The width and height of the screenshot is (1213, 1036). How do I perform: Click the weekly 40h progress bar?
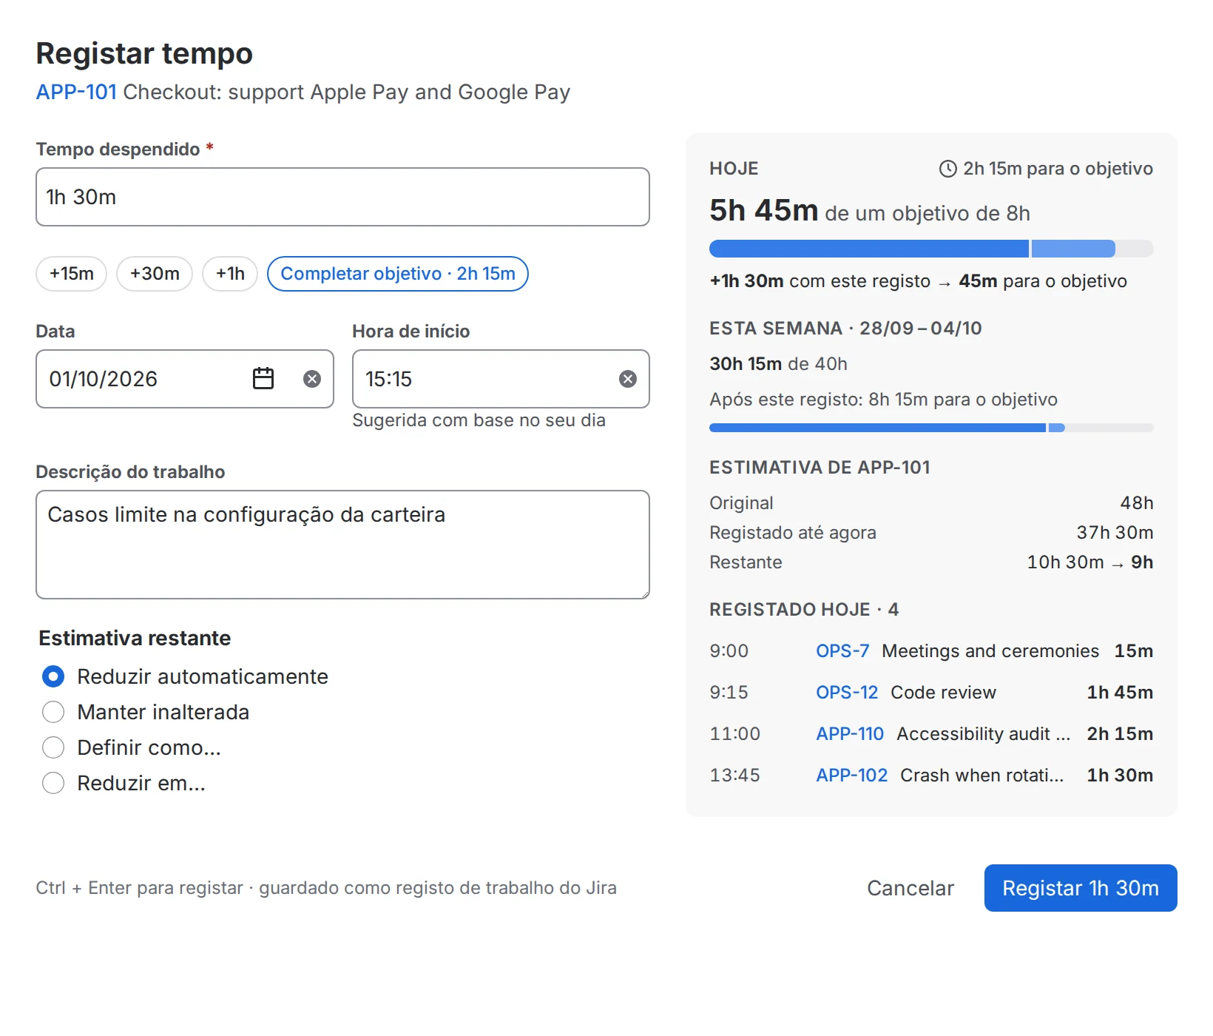(931, 428)
